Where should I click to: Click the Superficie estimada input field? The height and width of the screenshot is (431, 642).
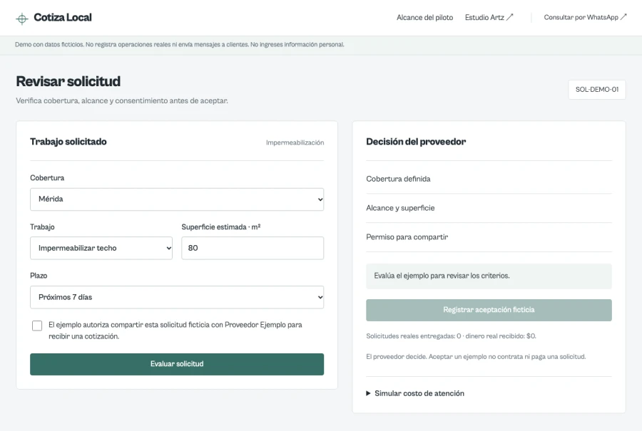click(253, 248)
